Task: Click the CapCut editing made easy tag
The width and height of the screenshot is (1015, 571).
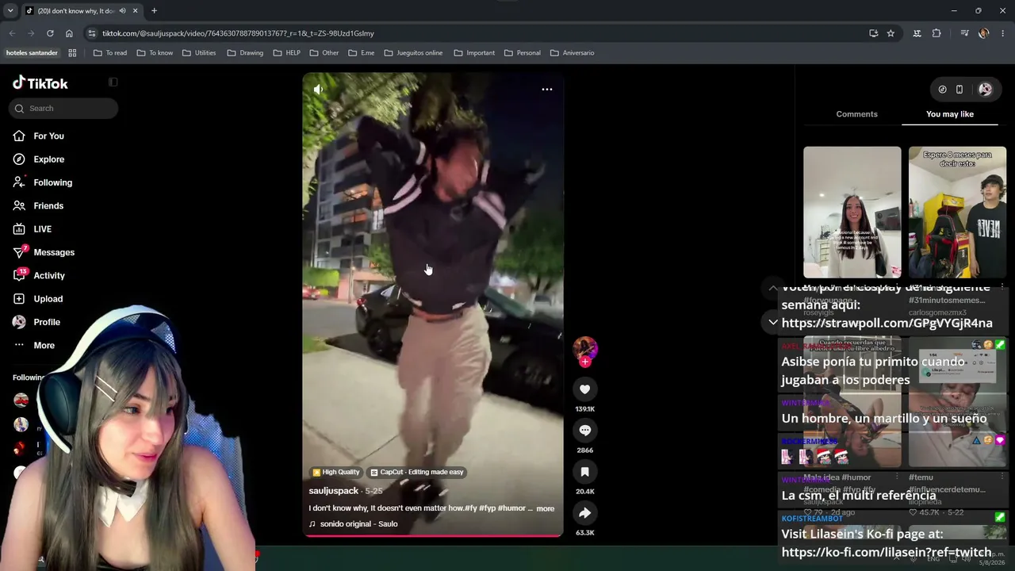Action: point(417,472)
